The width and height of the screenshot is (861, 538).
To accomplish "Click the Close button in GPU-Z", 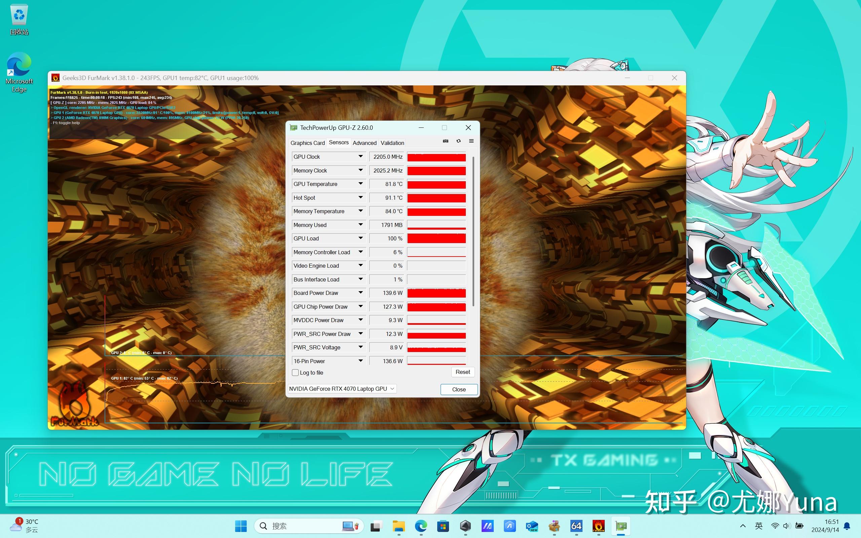I will click(x=459, y=389).
